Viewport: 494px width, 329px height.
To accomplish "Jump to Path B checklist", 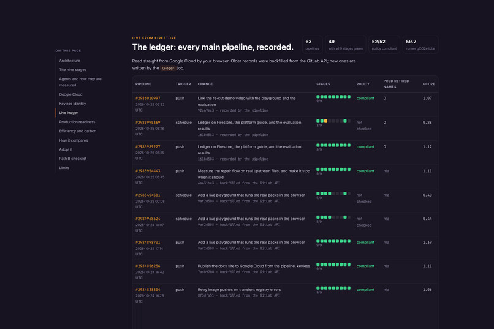I will click(72, 159).
